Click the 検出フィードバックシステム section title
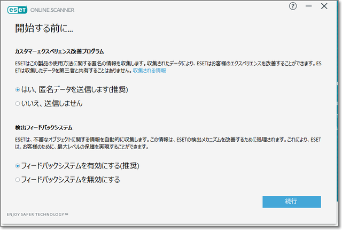The width and height of the screenshot is (342, 230). click(44, 128)
